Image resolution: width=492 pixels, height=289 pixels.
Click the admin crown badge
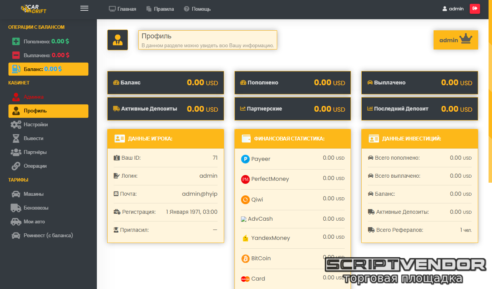pyautogui.click(x=456, y=40)
